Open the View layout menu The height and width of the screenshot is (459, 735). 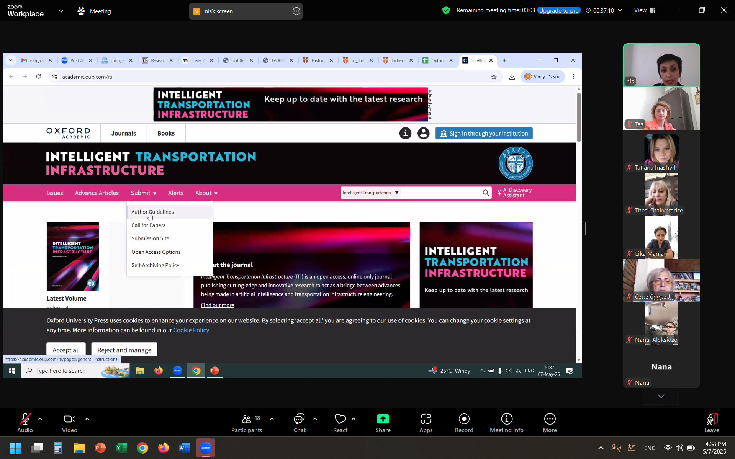645,10
